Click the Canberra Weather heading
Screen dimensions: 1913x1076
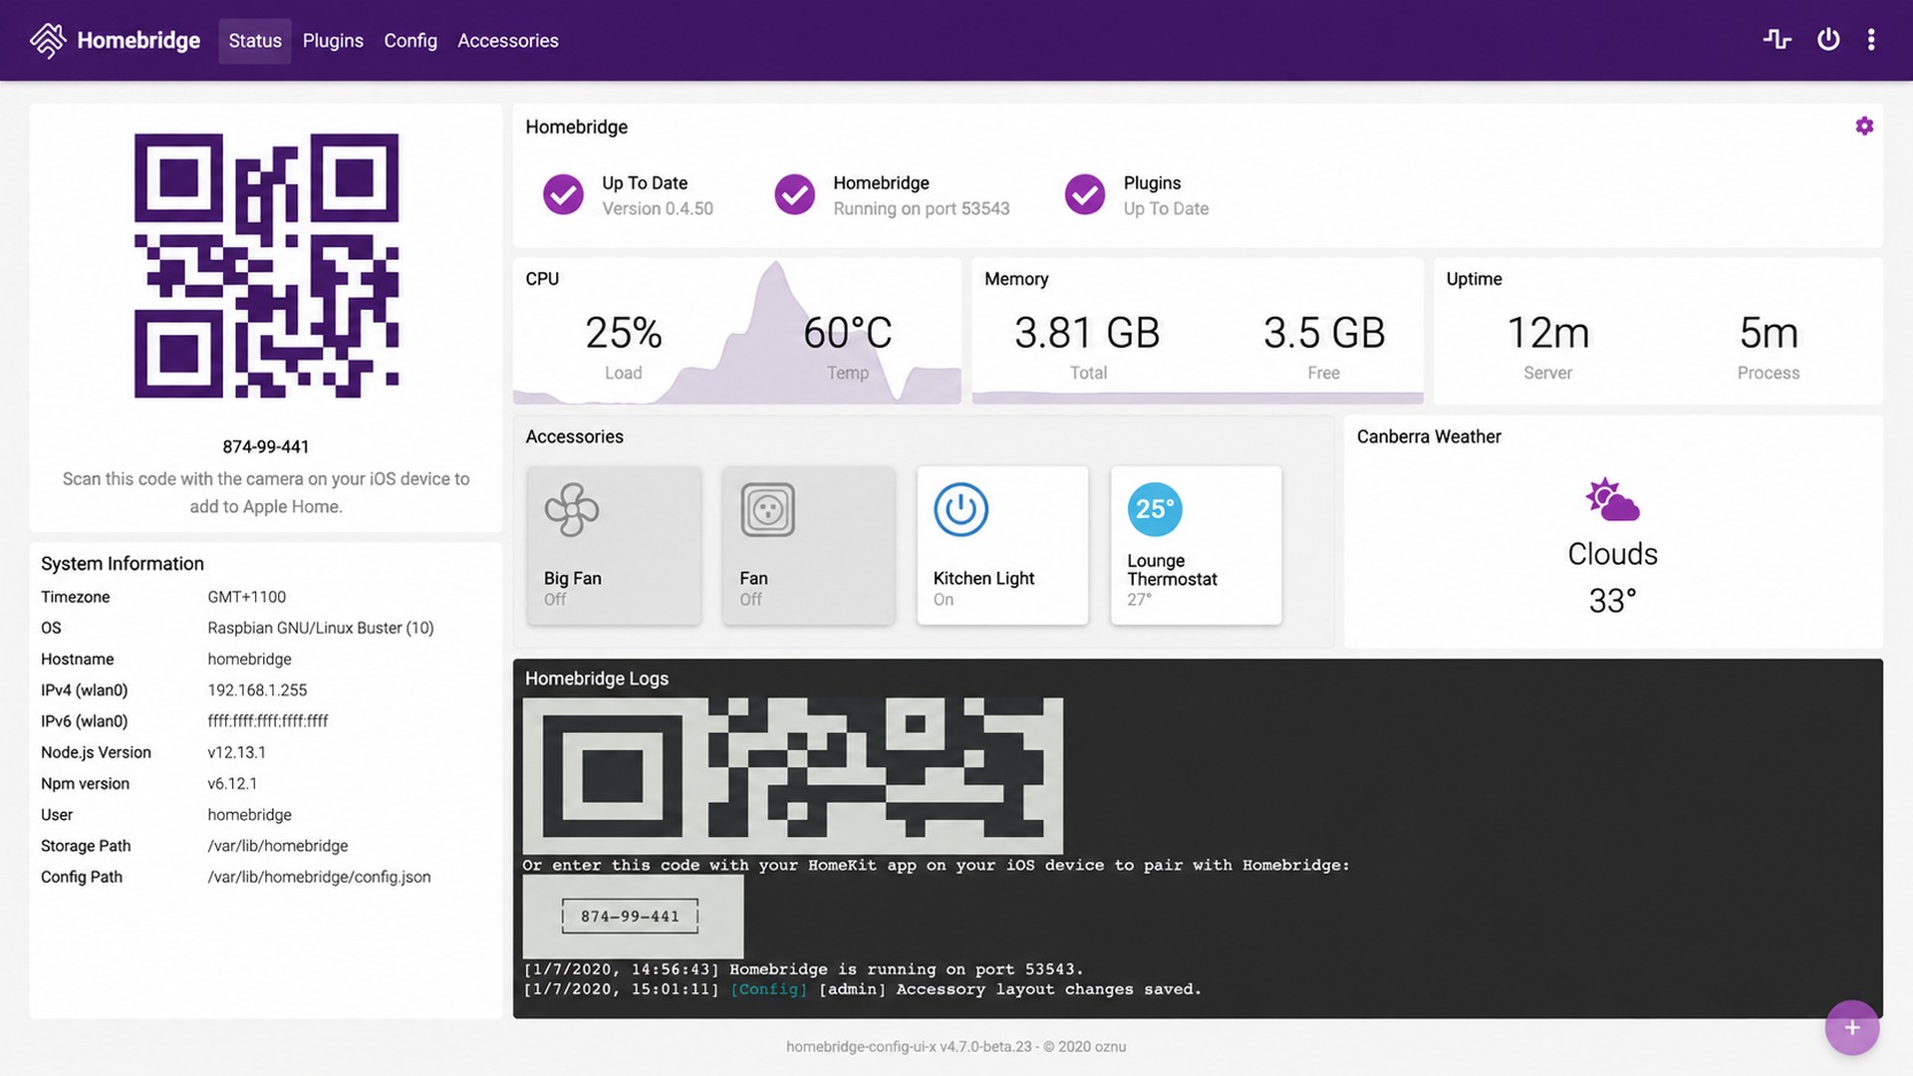coord(1429,436)
